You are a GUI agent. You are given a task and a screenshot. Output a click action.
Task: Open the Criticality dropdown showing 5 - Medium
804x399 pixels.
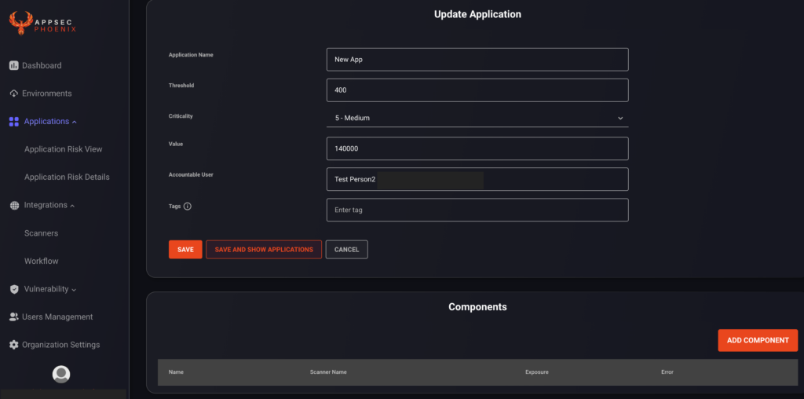coord(477,118)
